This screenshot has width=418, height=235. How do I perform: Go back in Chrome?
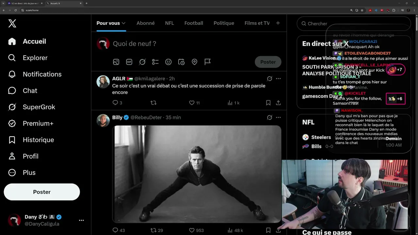[x=4, y=10]
